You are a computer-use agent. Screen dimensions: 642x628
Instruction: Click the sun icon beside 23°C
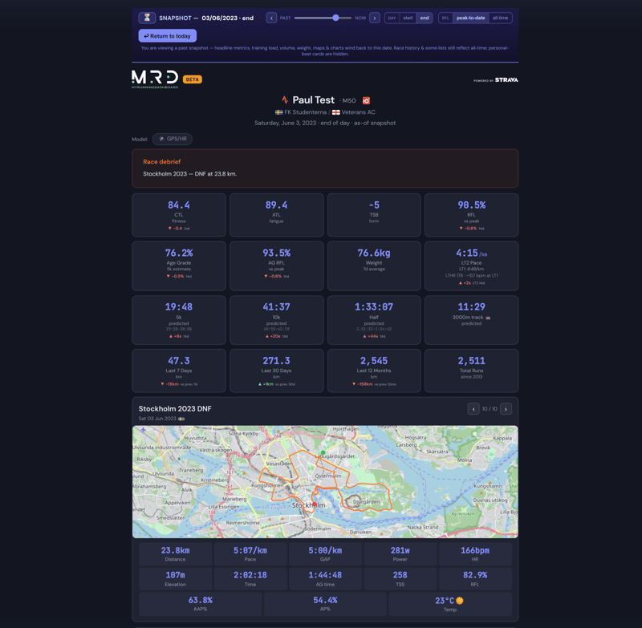459,601
